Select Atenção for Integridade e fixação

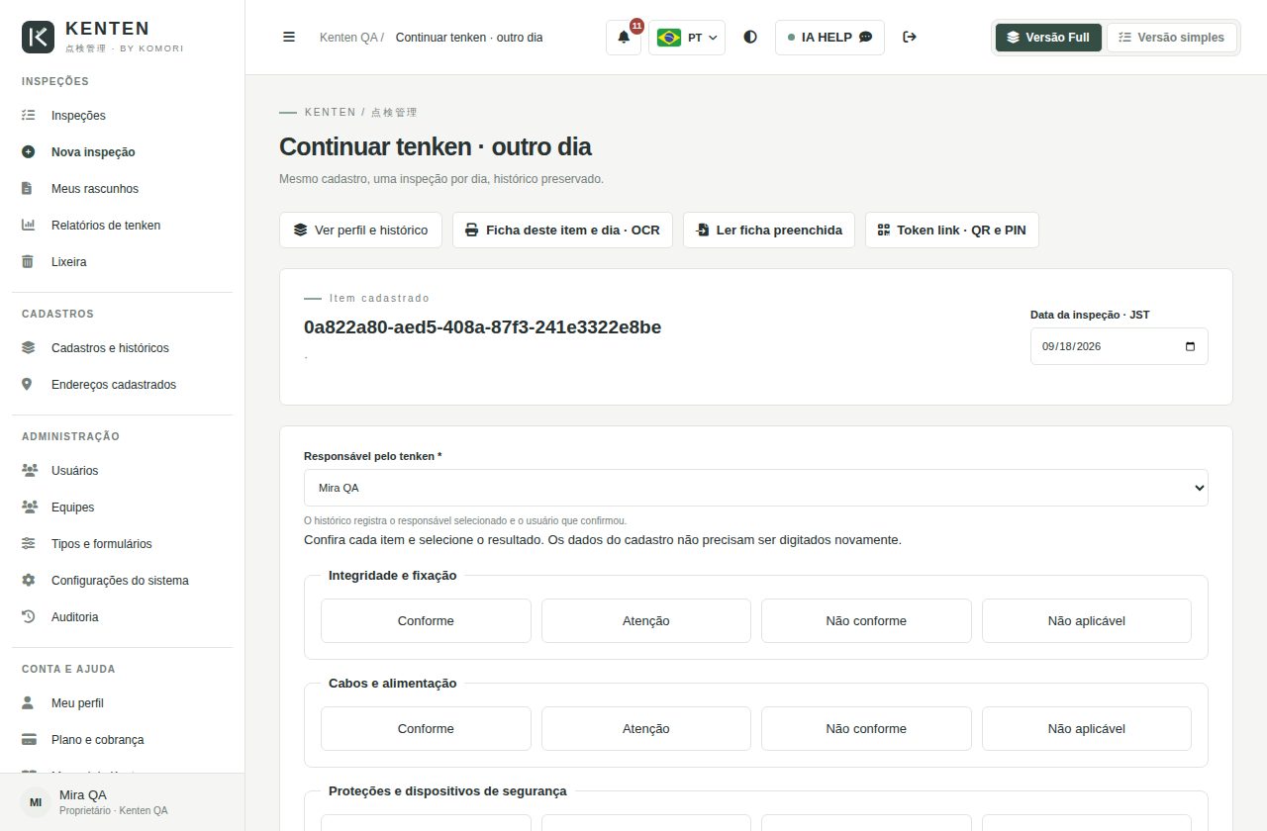tap(646, 621)
